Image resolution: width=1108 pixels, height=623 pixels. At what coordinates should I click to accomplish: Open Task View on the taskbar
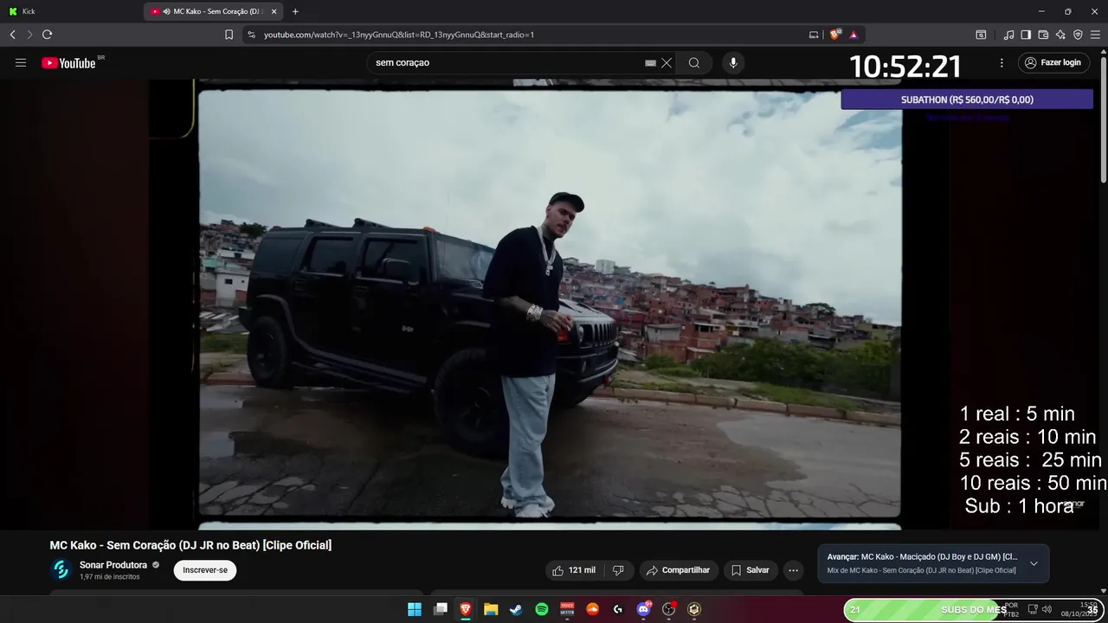click(440, 609)
